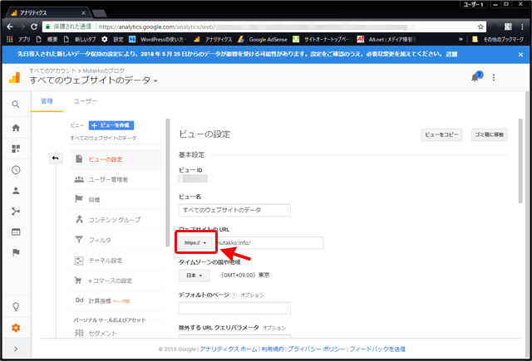Open the https:// protocol dropdown

(195, 243)
